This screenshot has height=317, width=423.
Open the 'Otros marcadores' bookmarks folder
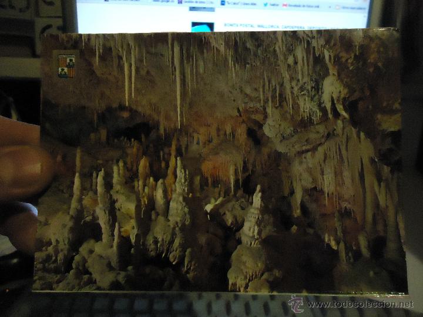tap(350, 8)
